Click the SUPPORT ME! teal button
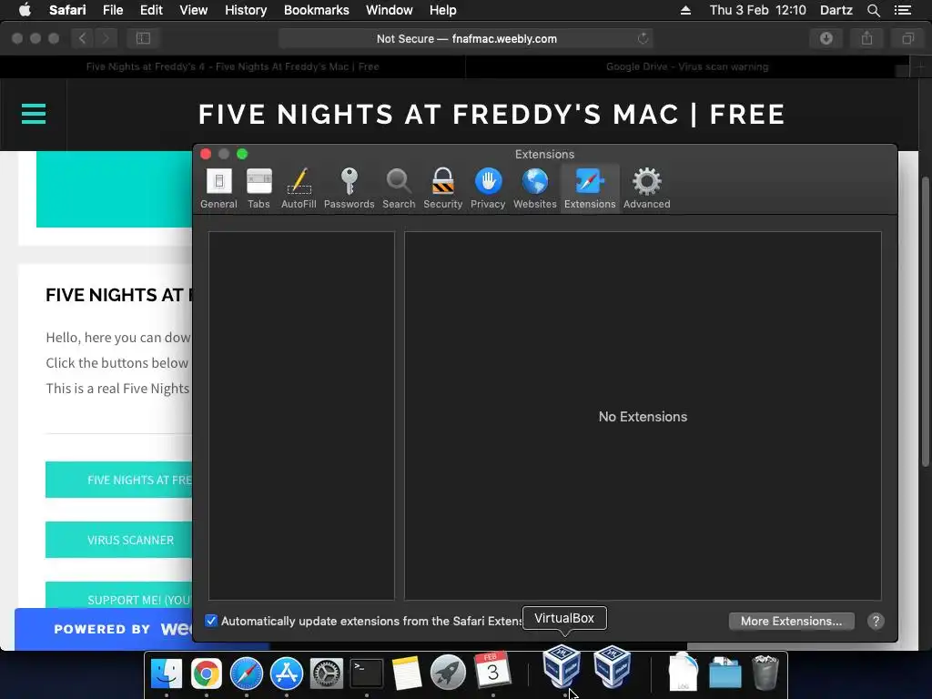Image resolution: width=932 pixels, height=699 pixels. click(x=118, y=595)
